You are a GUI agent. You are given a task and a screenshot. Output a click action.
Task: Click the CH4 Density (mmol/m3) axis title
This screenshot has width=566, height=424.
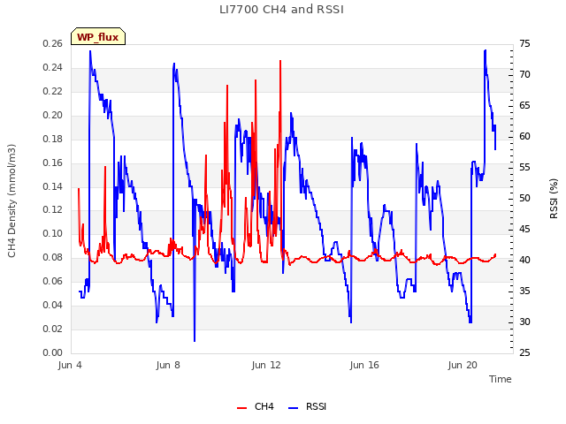click(x=11, y=201)
